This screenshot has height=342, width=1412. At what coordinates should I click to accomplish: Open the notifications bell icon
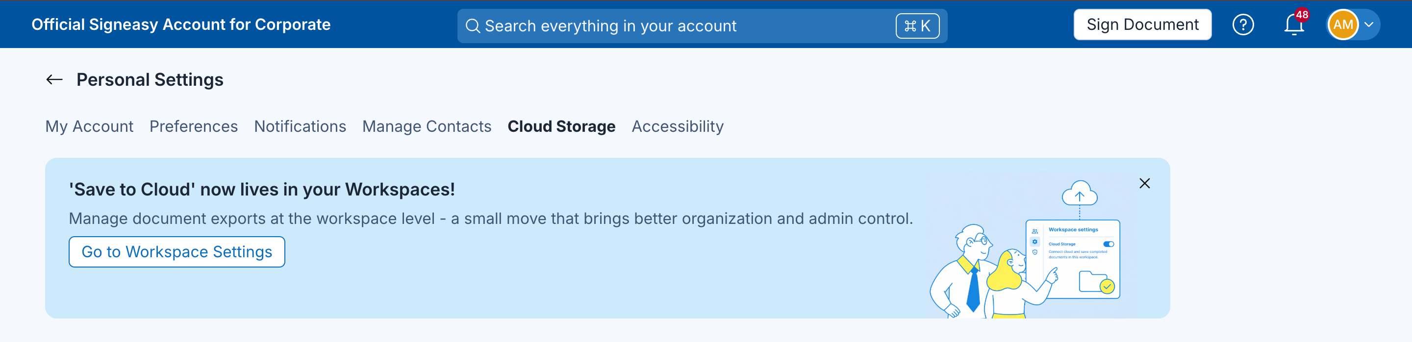pyautogui.click(x=1294, y=25)
